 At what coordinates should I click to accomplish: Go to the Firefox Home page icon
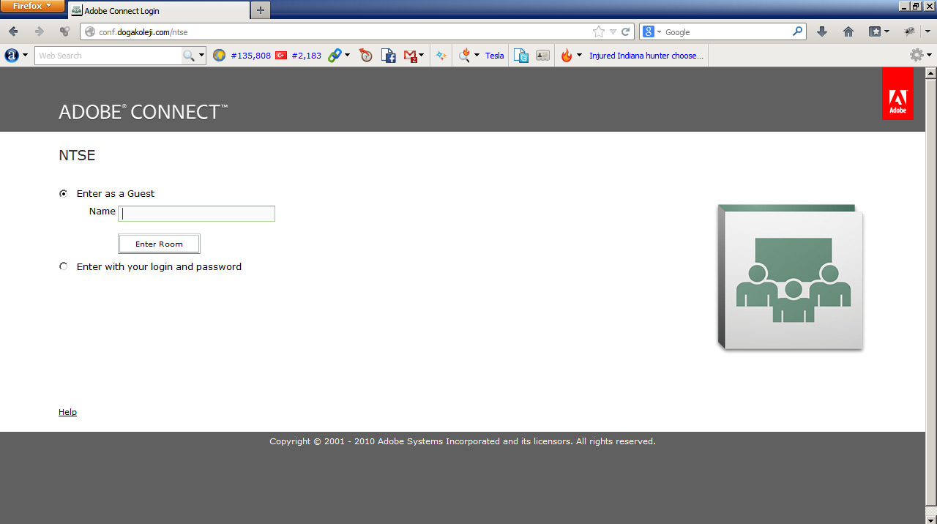click(x=848, y=31)
